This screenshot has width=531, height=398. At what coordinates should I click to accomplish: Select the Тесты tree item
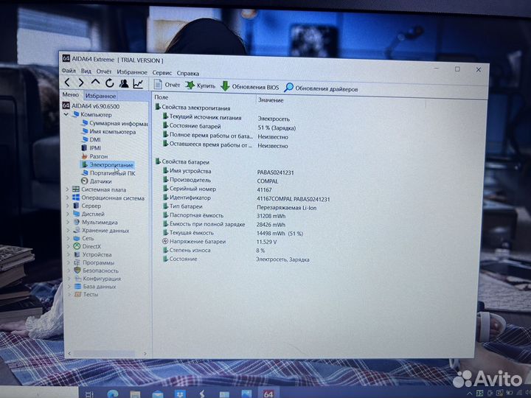[x=86, y=294]
